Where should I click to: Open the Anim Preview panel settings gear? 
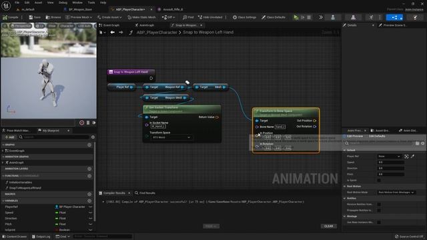(x=422, y=143)
